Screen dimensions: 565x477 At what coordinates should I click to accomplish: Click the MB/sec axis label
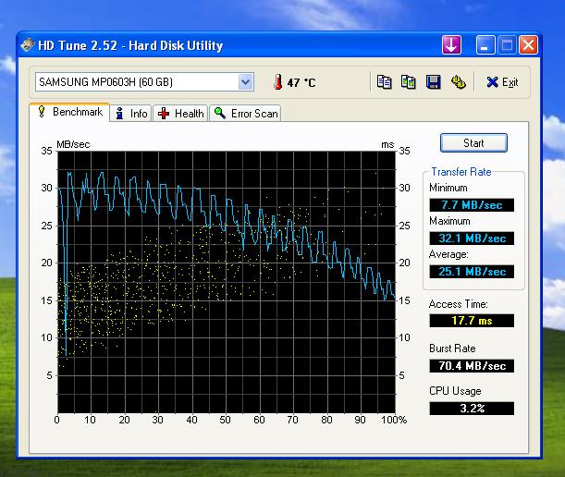tap(73, 144)
